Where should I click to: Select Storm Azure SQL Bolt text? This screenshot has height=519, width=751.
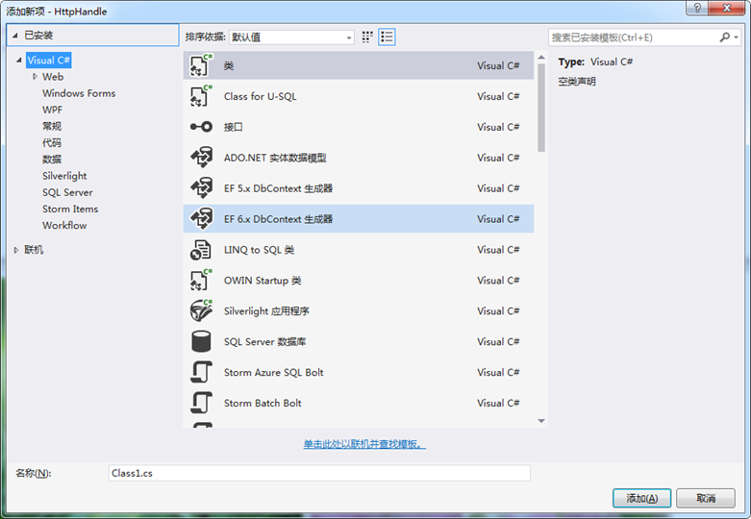pos(273,372)
